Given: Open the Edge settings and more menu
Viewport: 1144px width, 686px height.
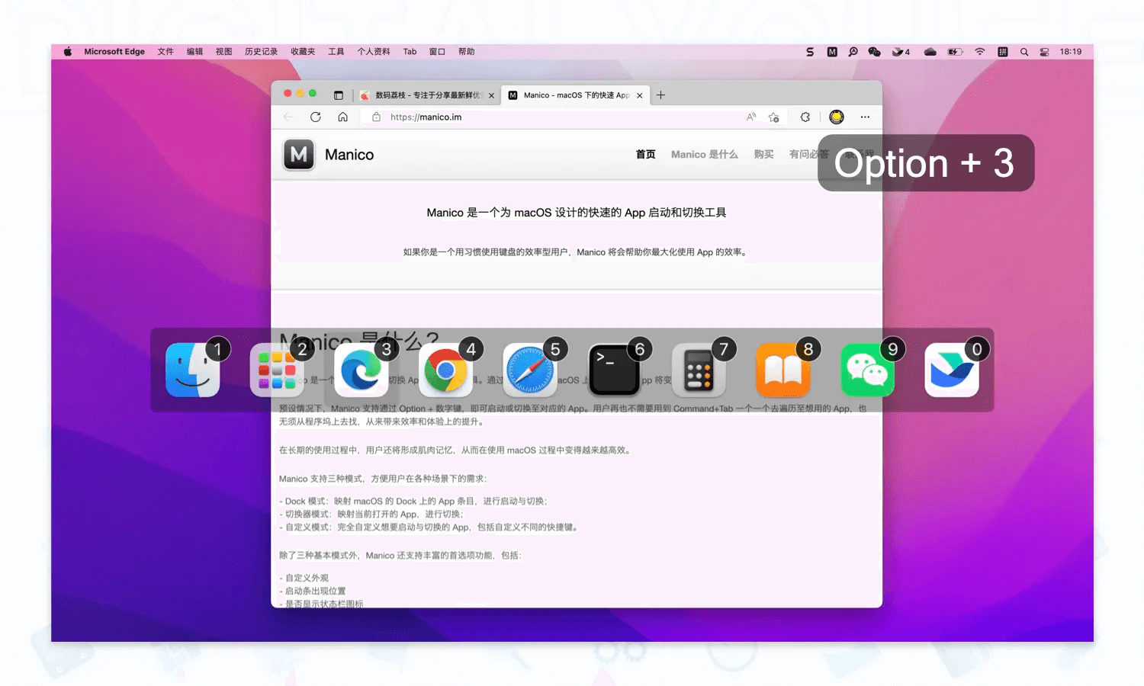Looking at the screenshot, I should [865, 117].
